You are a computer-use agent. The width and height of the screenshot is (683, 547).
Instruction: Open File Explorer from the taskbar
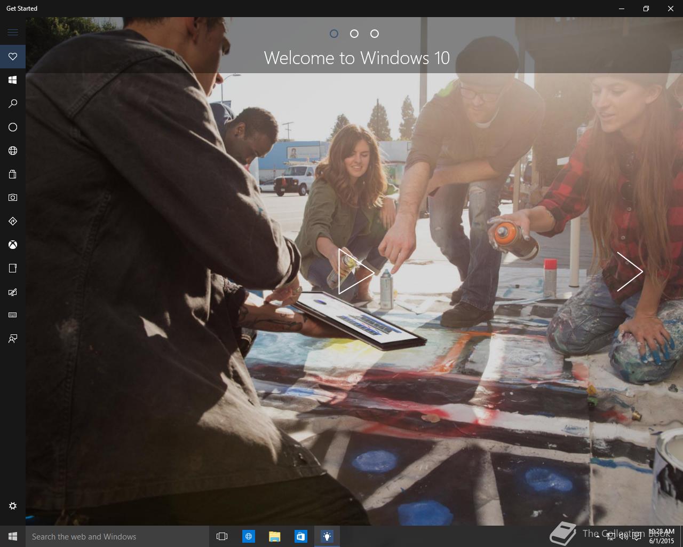coord(275,536)
